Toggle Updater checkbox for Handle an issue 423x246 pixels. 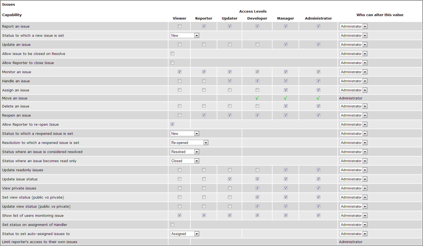pos(230,81)
